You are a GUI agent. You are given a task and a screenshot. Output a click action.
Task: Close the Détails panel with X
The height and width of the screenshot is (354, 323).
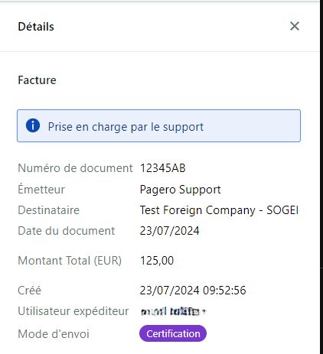(295, 26)
